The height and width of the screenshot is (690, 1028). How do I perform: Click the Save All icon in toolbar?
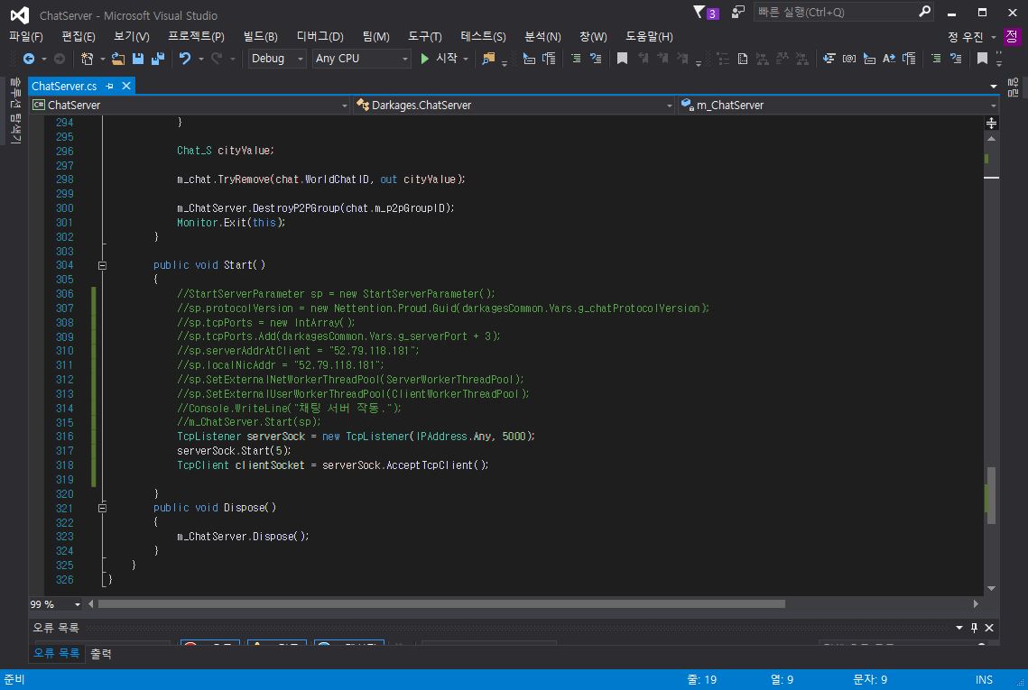(157, 59)
